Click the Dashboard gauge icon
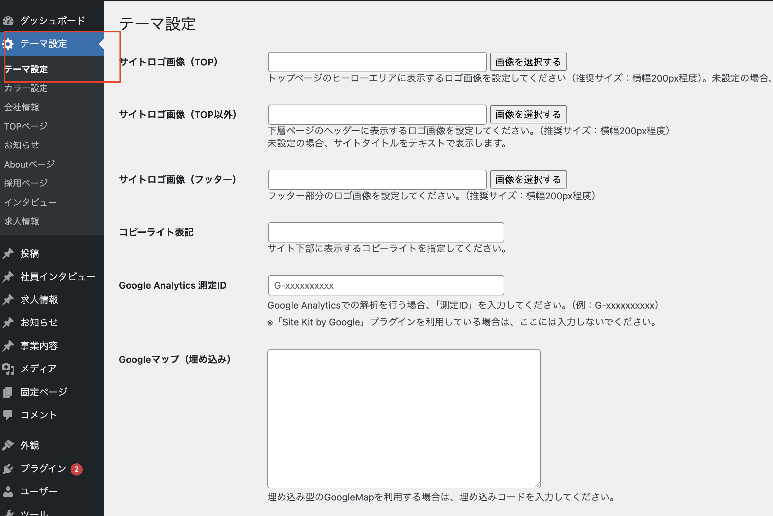Viewport: 773px width, 516px height. [8, 21]
